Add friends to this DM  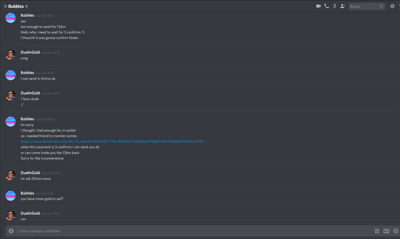[343, 6]
